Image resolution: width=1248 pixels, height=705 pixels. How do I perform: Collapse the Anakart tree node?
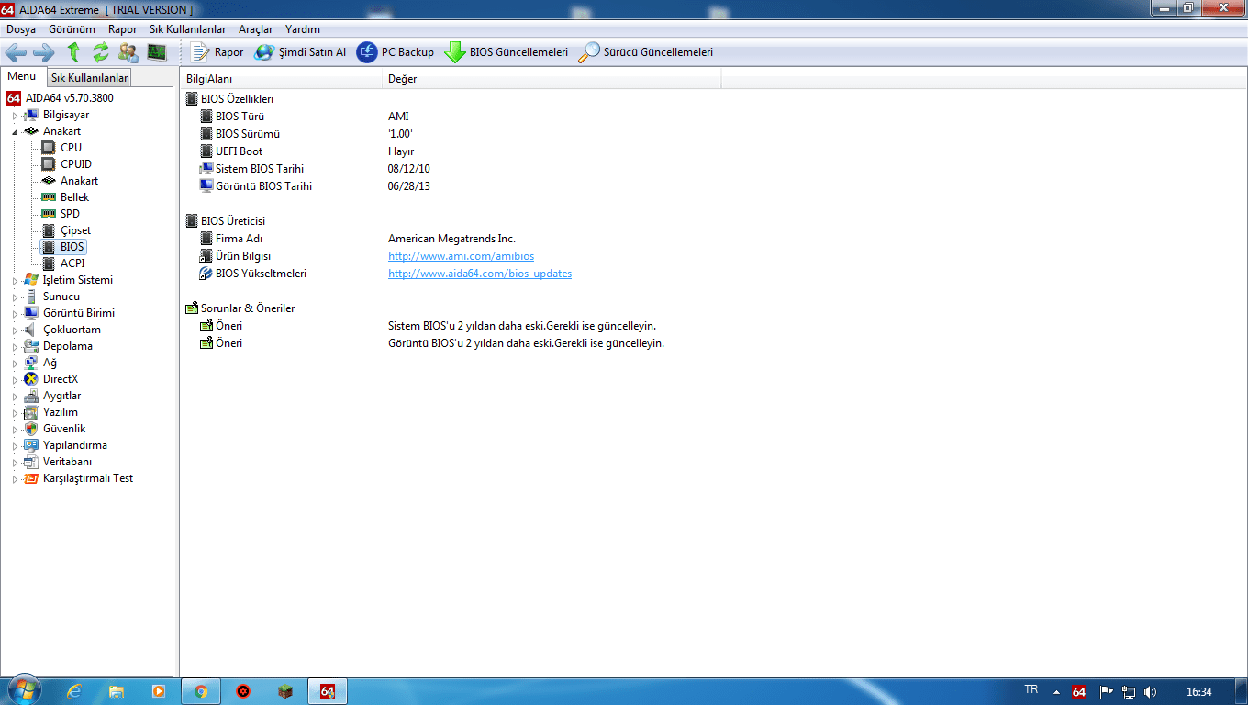(15, 132)
